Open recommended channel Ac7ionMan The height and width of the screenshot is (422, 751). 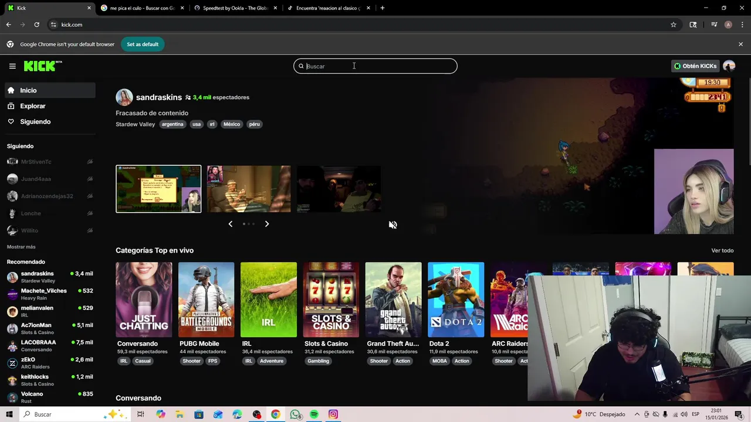click(50, 328)
